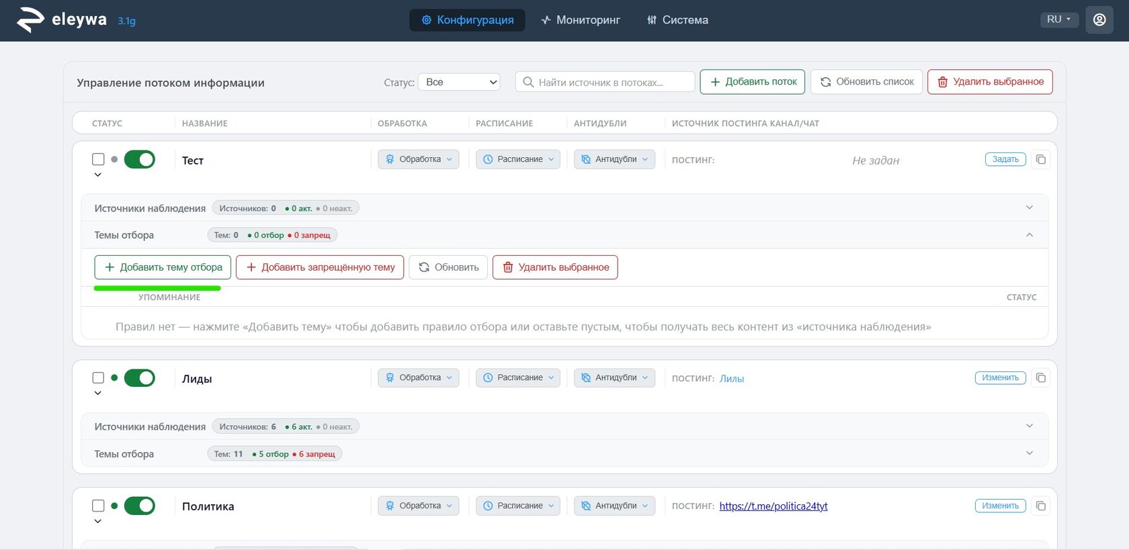Click the Тем: 0 badge

[272, 235]
